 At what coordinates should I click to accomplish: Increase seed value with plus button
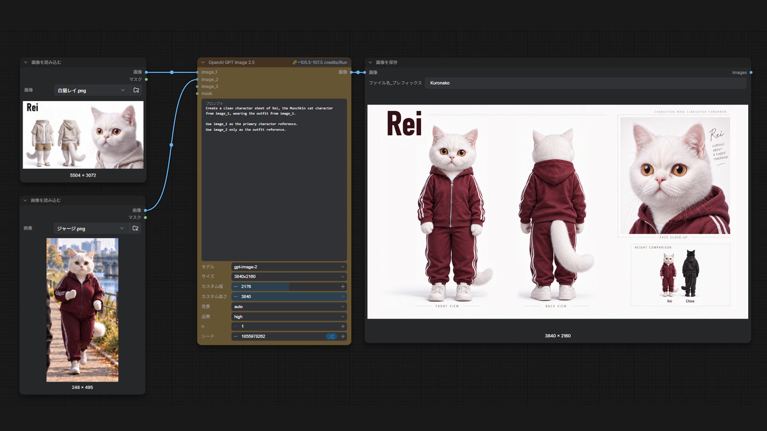343,336
